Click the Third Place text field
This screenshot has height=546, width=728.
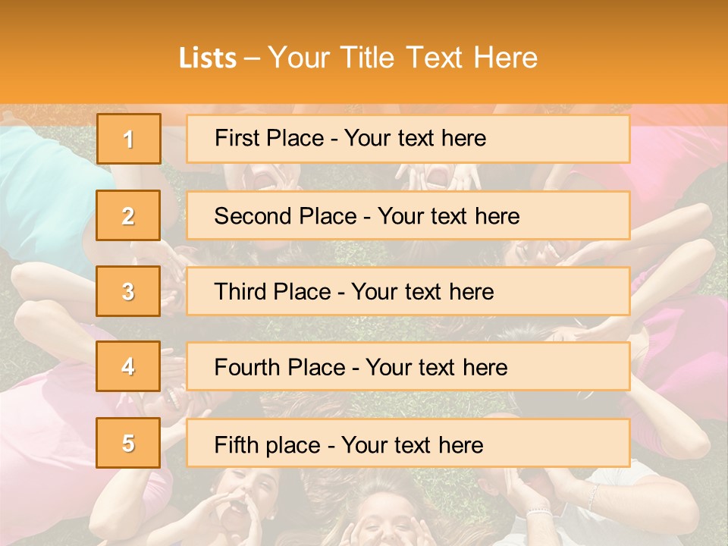pos(408,291)
